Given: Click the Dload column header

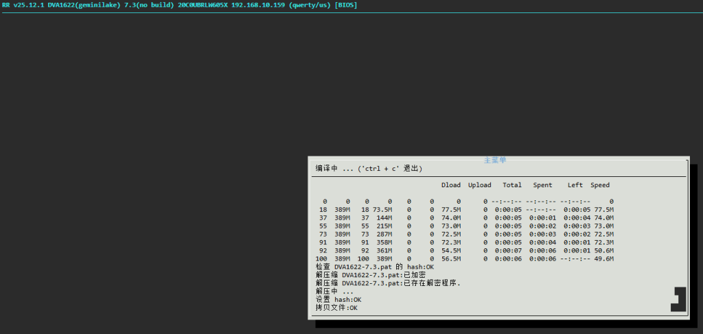Looking at the screenshot, I should pyautogui.click(x=451, y=185).
